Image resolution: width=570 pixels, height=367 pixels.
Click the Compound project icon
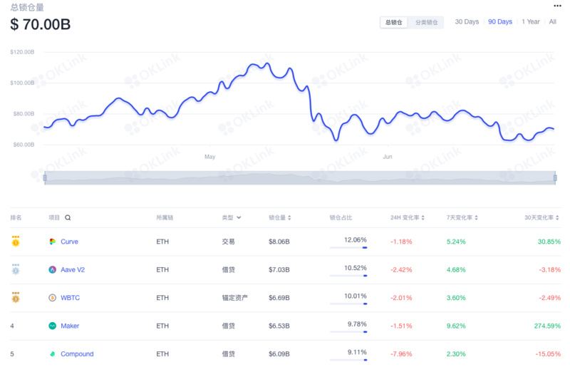click(x=52, y=354)
